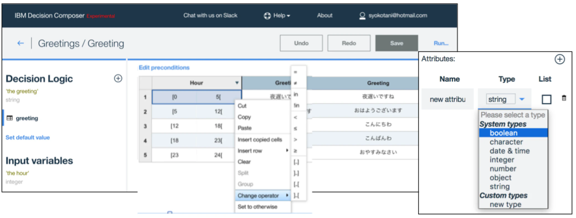Choose the '!in' operator
Viewport: 576px width, 218px height.
(x=296, y=105)
